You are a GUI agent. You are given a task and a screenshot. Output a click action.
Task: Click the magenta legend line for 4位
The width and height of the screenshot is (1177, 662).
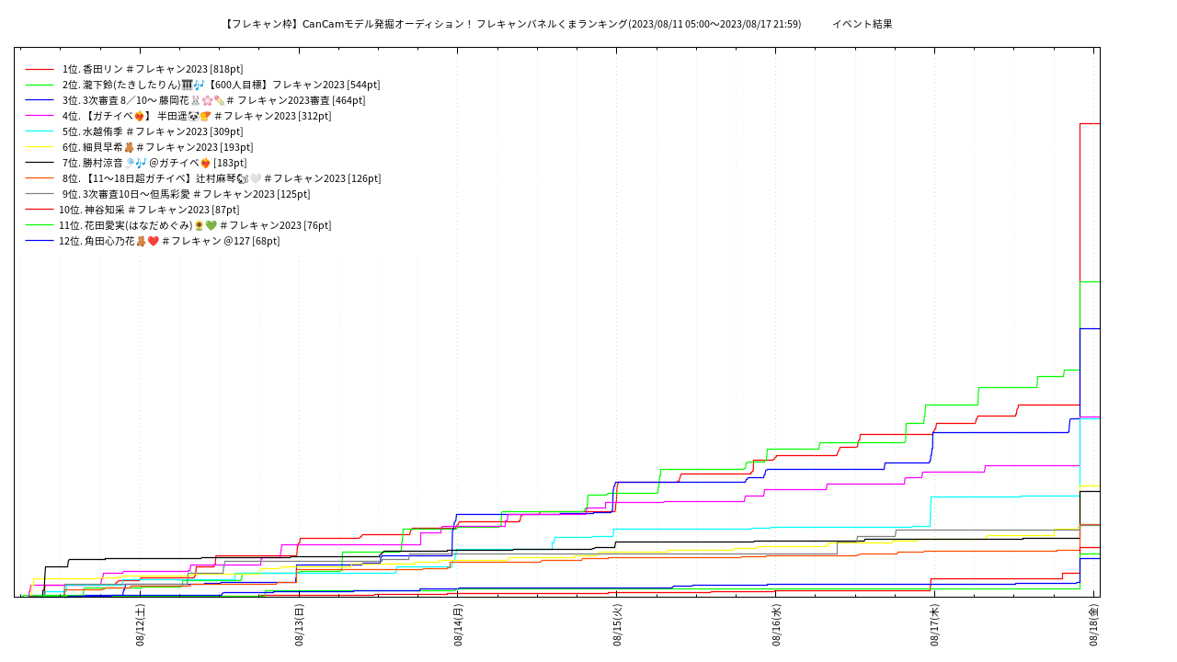pos(40,116)
